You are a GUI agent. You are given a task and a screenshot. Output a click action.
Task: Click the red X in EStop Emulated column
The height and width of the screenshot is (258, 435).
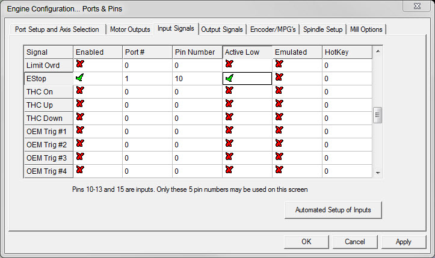pos(279,77)
